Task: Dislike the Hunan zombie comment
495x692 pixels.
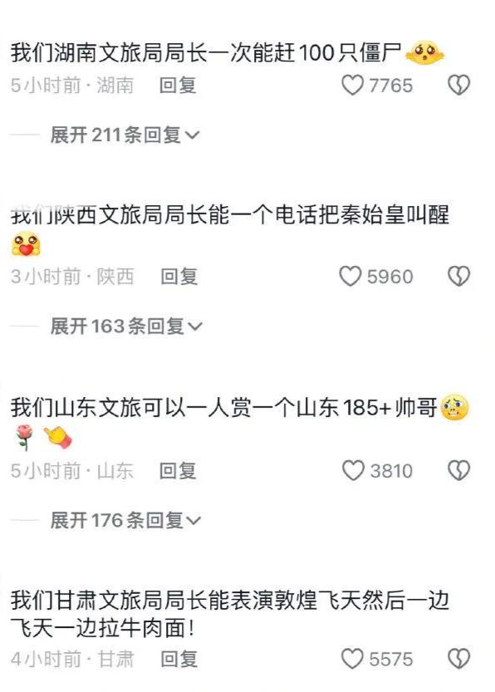Action: (x=459, y=86)
